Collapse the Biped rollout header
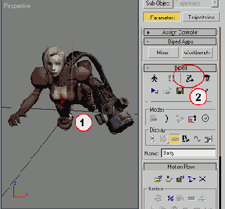 [x=180, y=68]
